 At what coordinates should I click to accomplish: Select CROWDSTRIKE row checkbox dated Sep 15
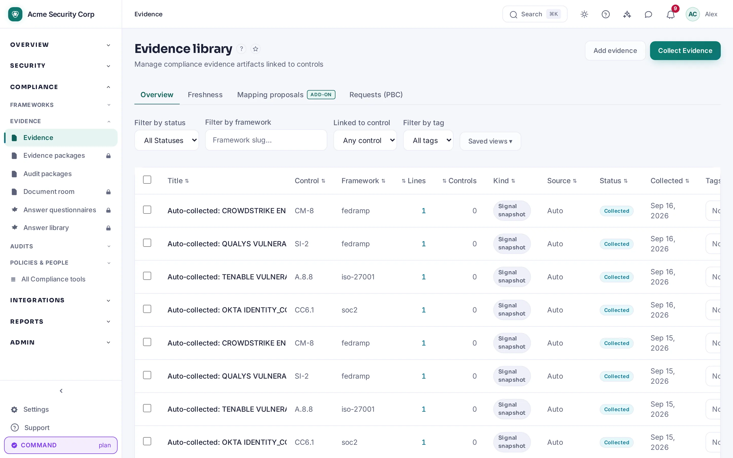click(x=147, y=342)
